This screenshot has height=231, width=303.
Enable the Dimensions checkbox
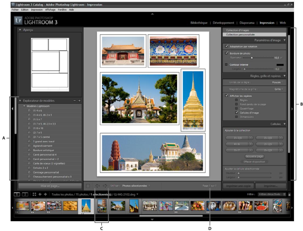coord(236,117)
